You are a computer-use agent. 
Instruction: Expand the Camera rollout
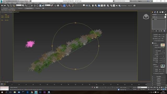159,78
